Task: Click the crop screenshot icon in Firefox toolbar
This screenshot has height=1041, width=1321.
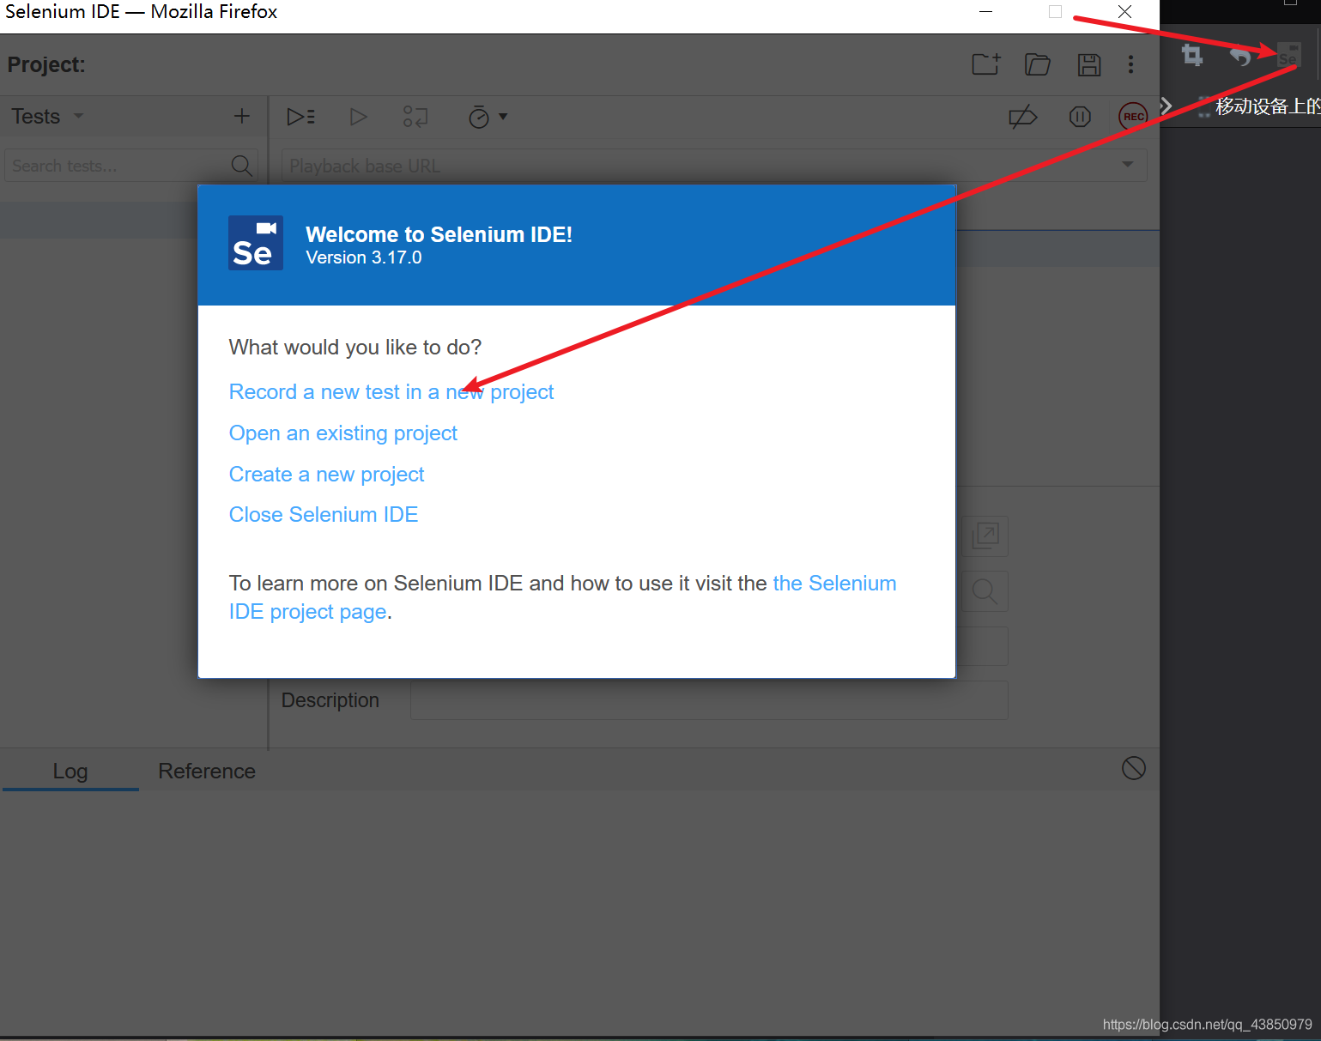Action: click(1192, 56)
